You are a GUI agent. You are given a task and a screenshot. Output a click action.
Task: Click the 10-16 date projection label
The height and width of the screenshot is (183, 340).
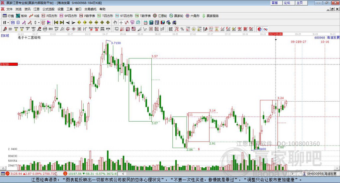325,42
